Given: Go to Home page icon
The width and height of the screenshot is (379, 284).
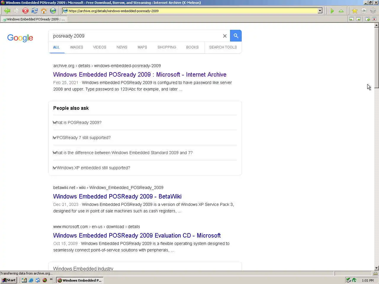Looking at the screenshot, I should (x=44, y=11).
